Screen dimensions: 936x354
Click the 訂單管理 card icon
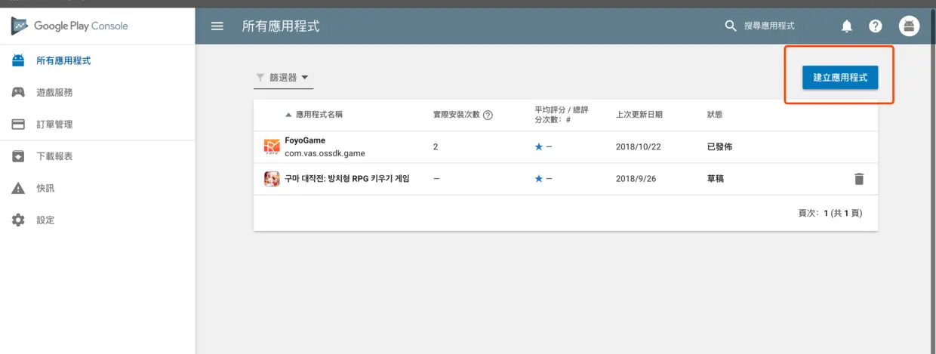(18, 124)
